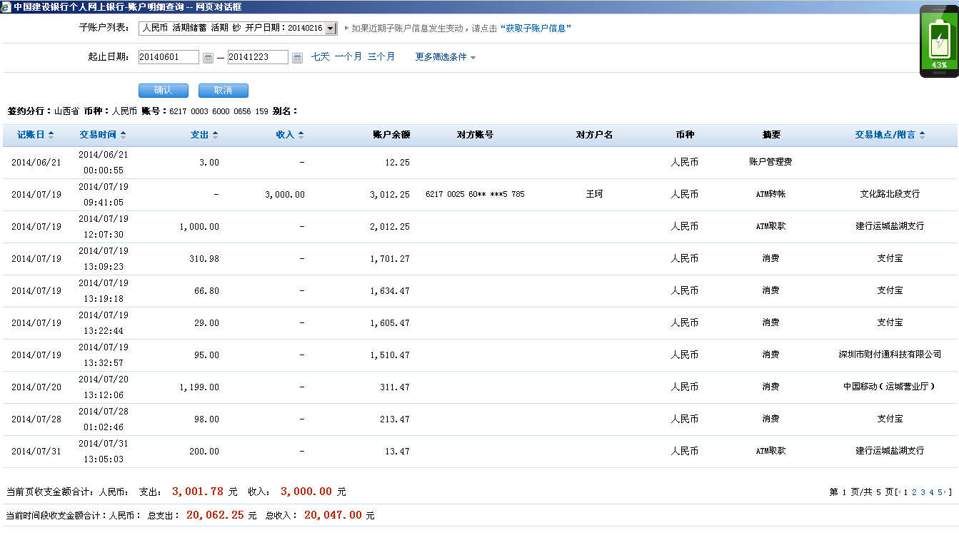The width and height of the screenshot is (959, 555).
Task: Open the start date calendar picker
Action: (x=208, y=58)
